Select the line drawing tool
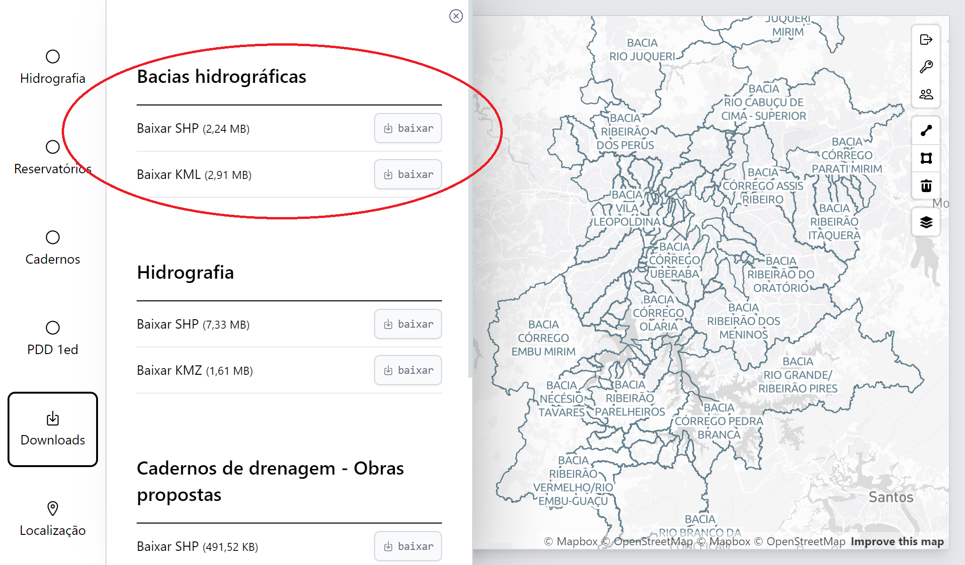The height and width of the screenshot is (565, 965). point(926,130)
